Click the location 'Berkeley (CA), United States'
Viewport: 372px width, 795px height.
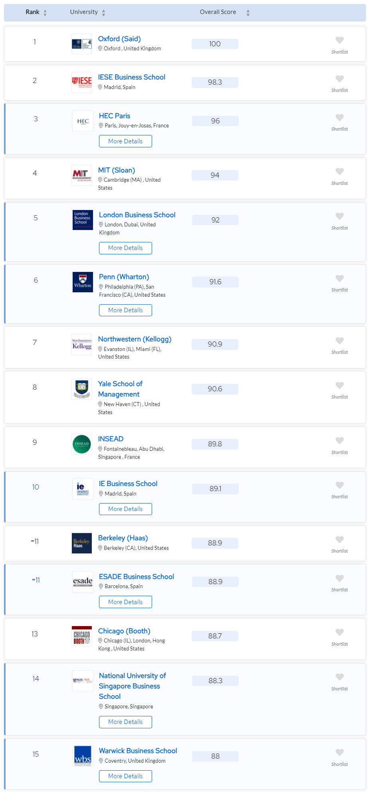tap(136, 548)
